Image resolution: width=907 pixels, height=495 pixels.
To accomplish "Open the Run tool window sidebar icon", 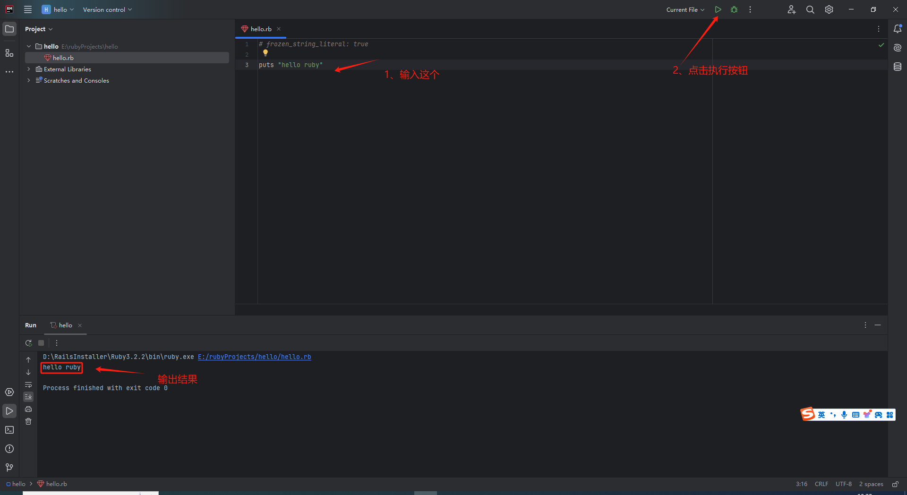I will point(9,411).
